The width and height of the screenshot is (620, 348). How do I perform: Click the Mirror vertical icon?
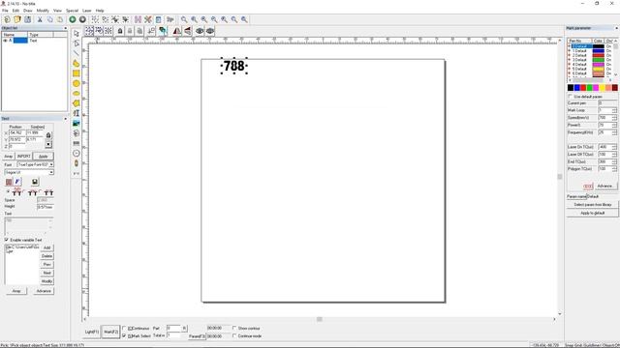[x=187, y=31]
